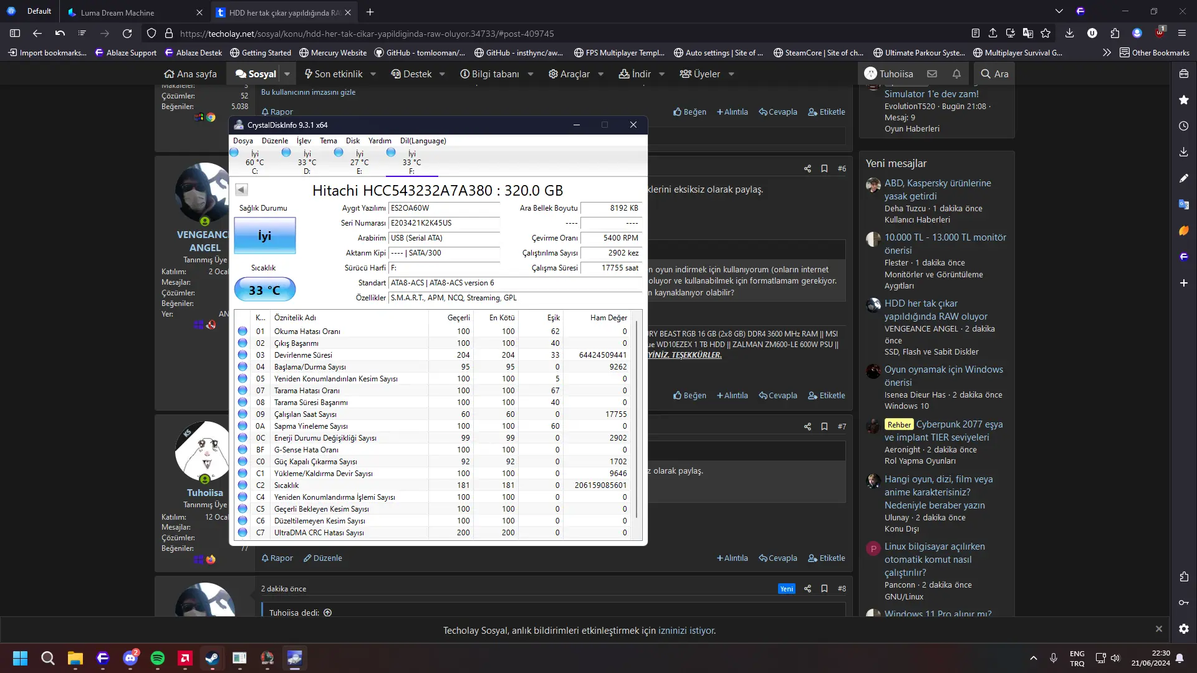Image resolution: width=1197 pixels, height=673 pixels.
Task: Expand Araçlar dropdown arrow
Action: coord(601,74)
